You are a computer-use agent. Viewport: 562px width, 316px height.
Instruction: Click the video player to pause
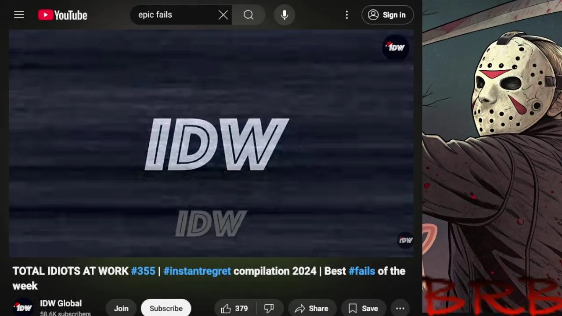pos(211,143)
